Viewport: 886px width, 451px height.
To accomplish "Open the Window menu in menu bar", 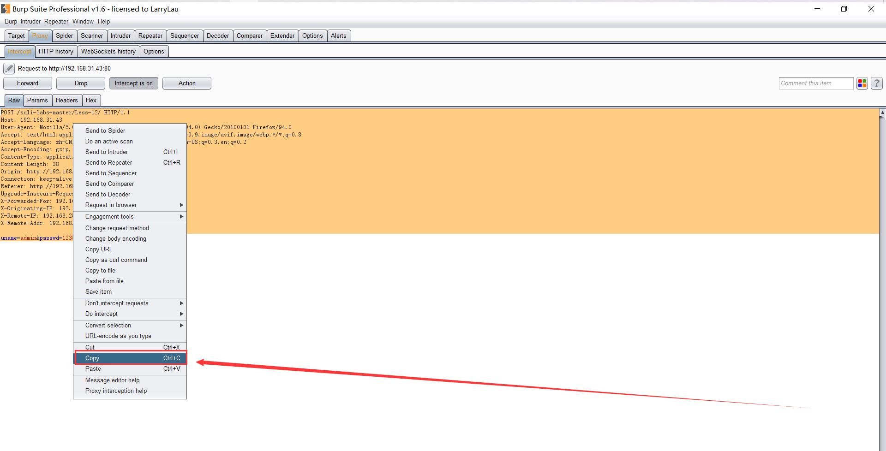I will 83,22.
